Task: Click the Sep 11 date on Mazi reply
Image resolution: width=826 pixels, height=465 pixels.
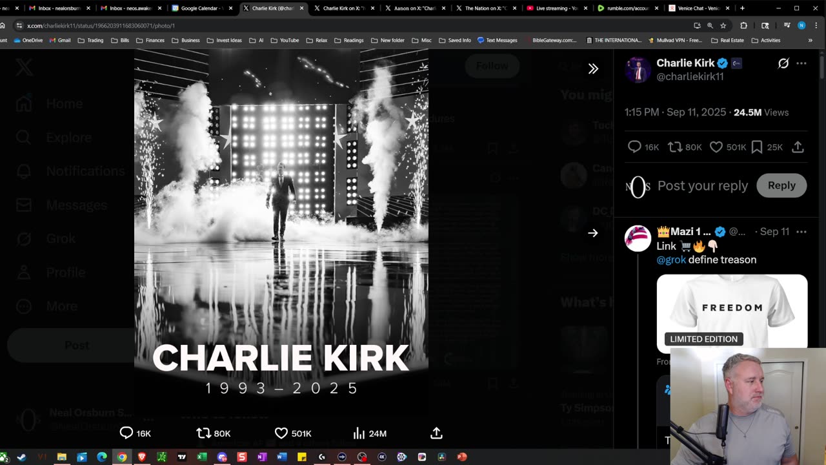Action: (774, 232)
